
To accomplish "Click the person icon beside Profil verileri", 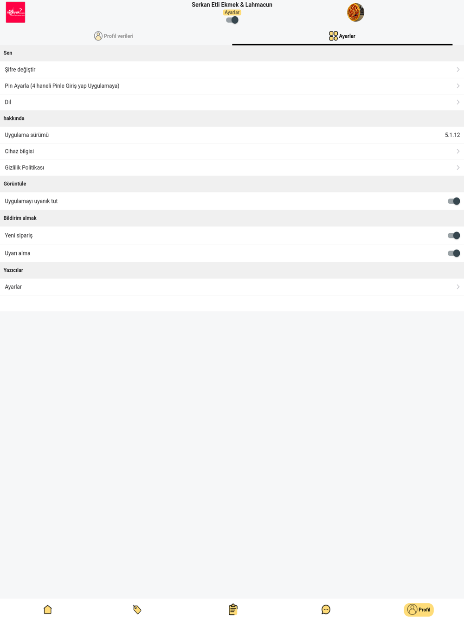I will click(x=98, y=36).
